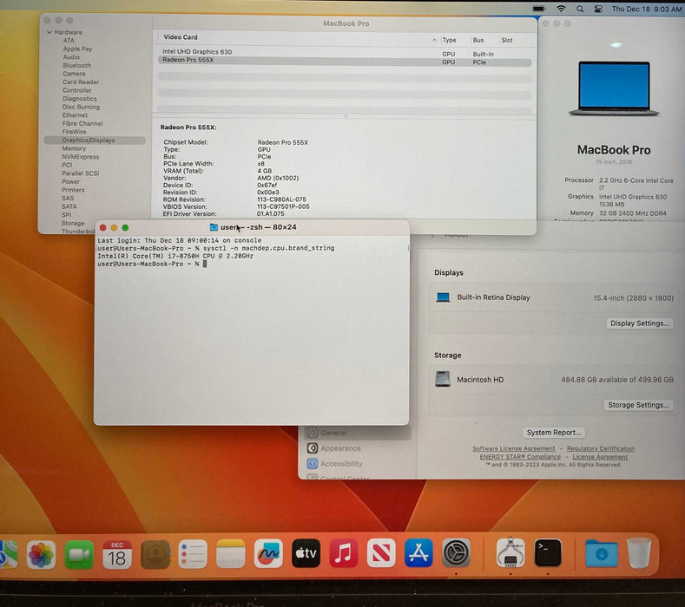685x607 pixels.
Task: Click the Storage Settings button
Action: [x=638, y=405]
